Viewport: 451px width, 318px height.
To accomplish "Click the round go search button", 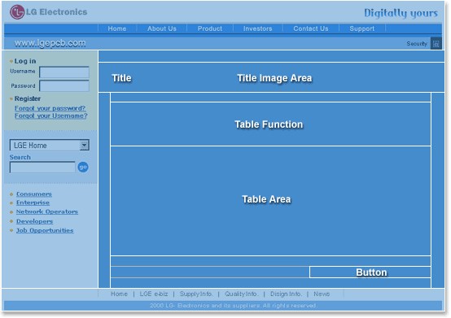I will click(x=83, y=167).
